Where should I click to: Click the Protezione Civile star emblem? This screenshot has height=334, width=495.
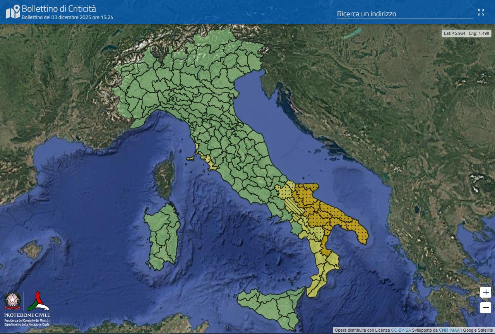[12, 300]
